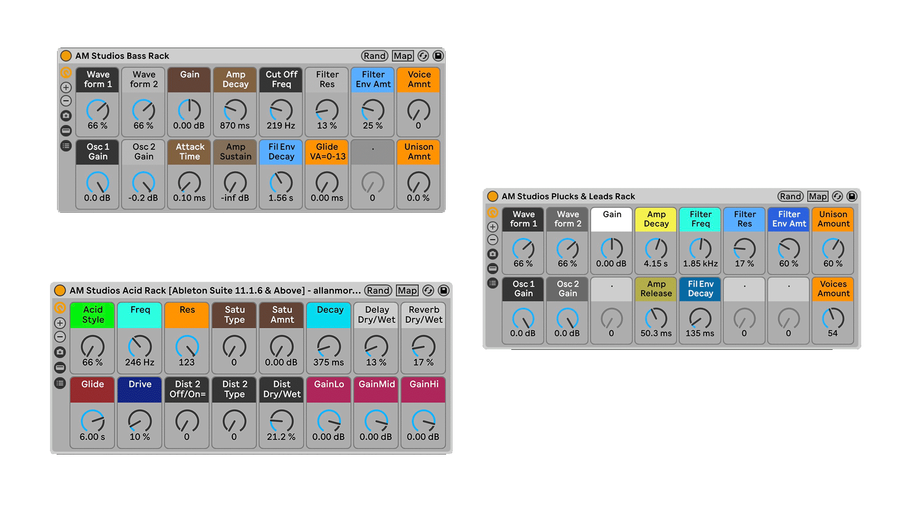Click Voices Amount knob in Plucks & Leads Rack
This screenshot has width=914, height=514.
[834, 318]
